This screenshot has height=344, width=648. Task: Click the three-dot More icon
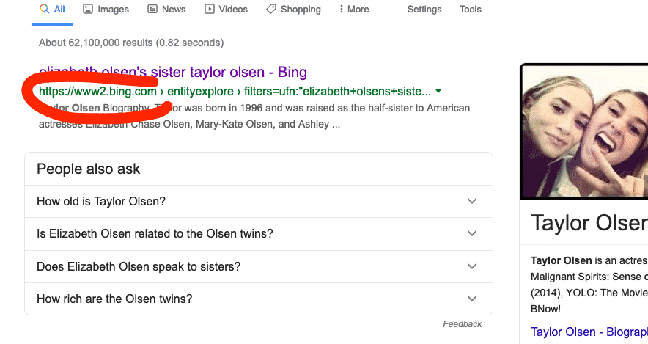click(x=341, y=9)
